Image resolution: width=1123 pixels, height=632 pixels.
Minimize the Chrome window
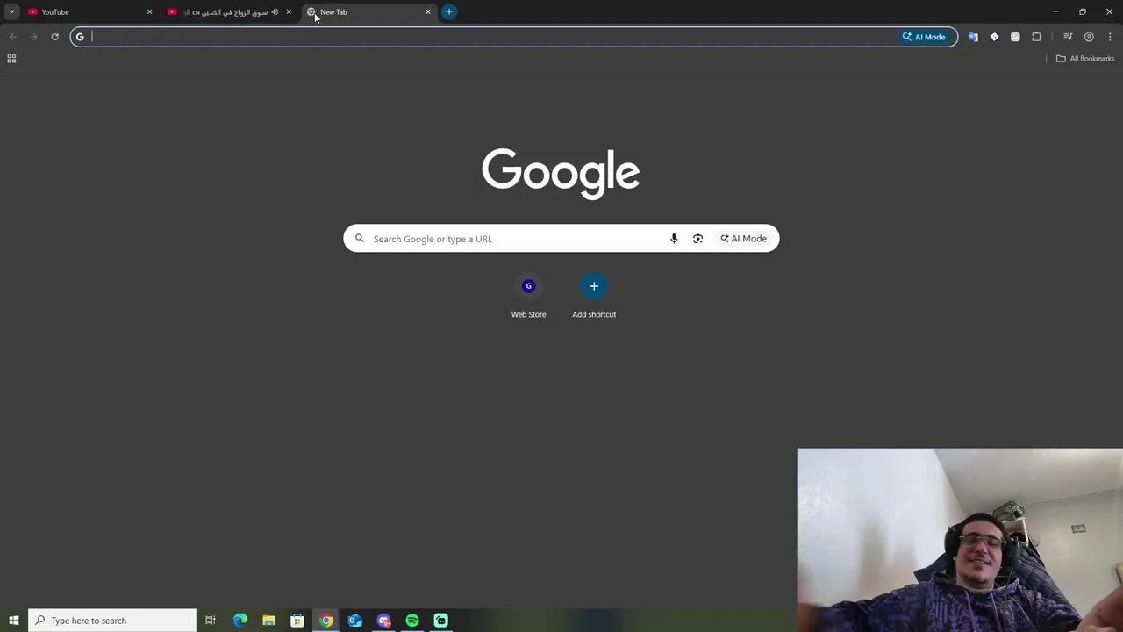(1055, 11)
